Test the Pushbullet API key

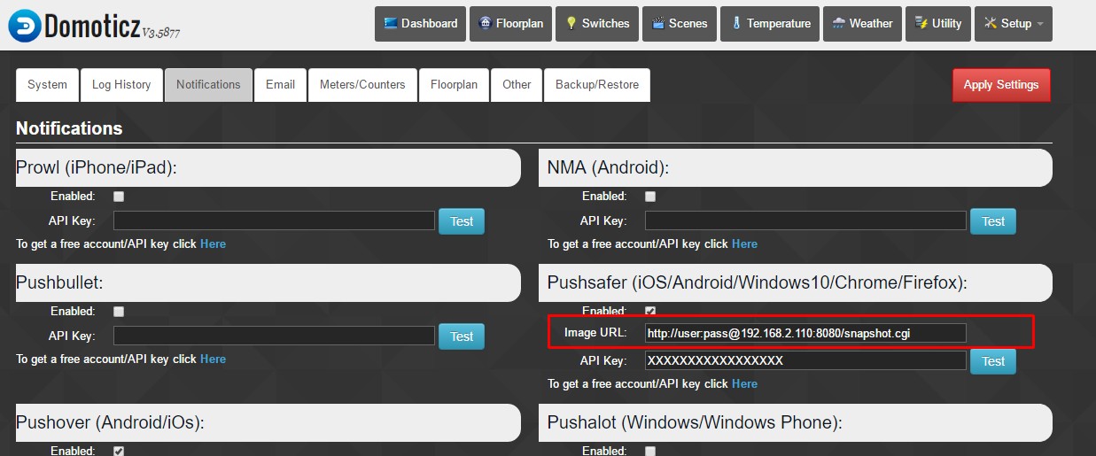click(x=462, y=336)
